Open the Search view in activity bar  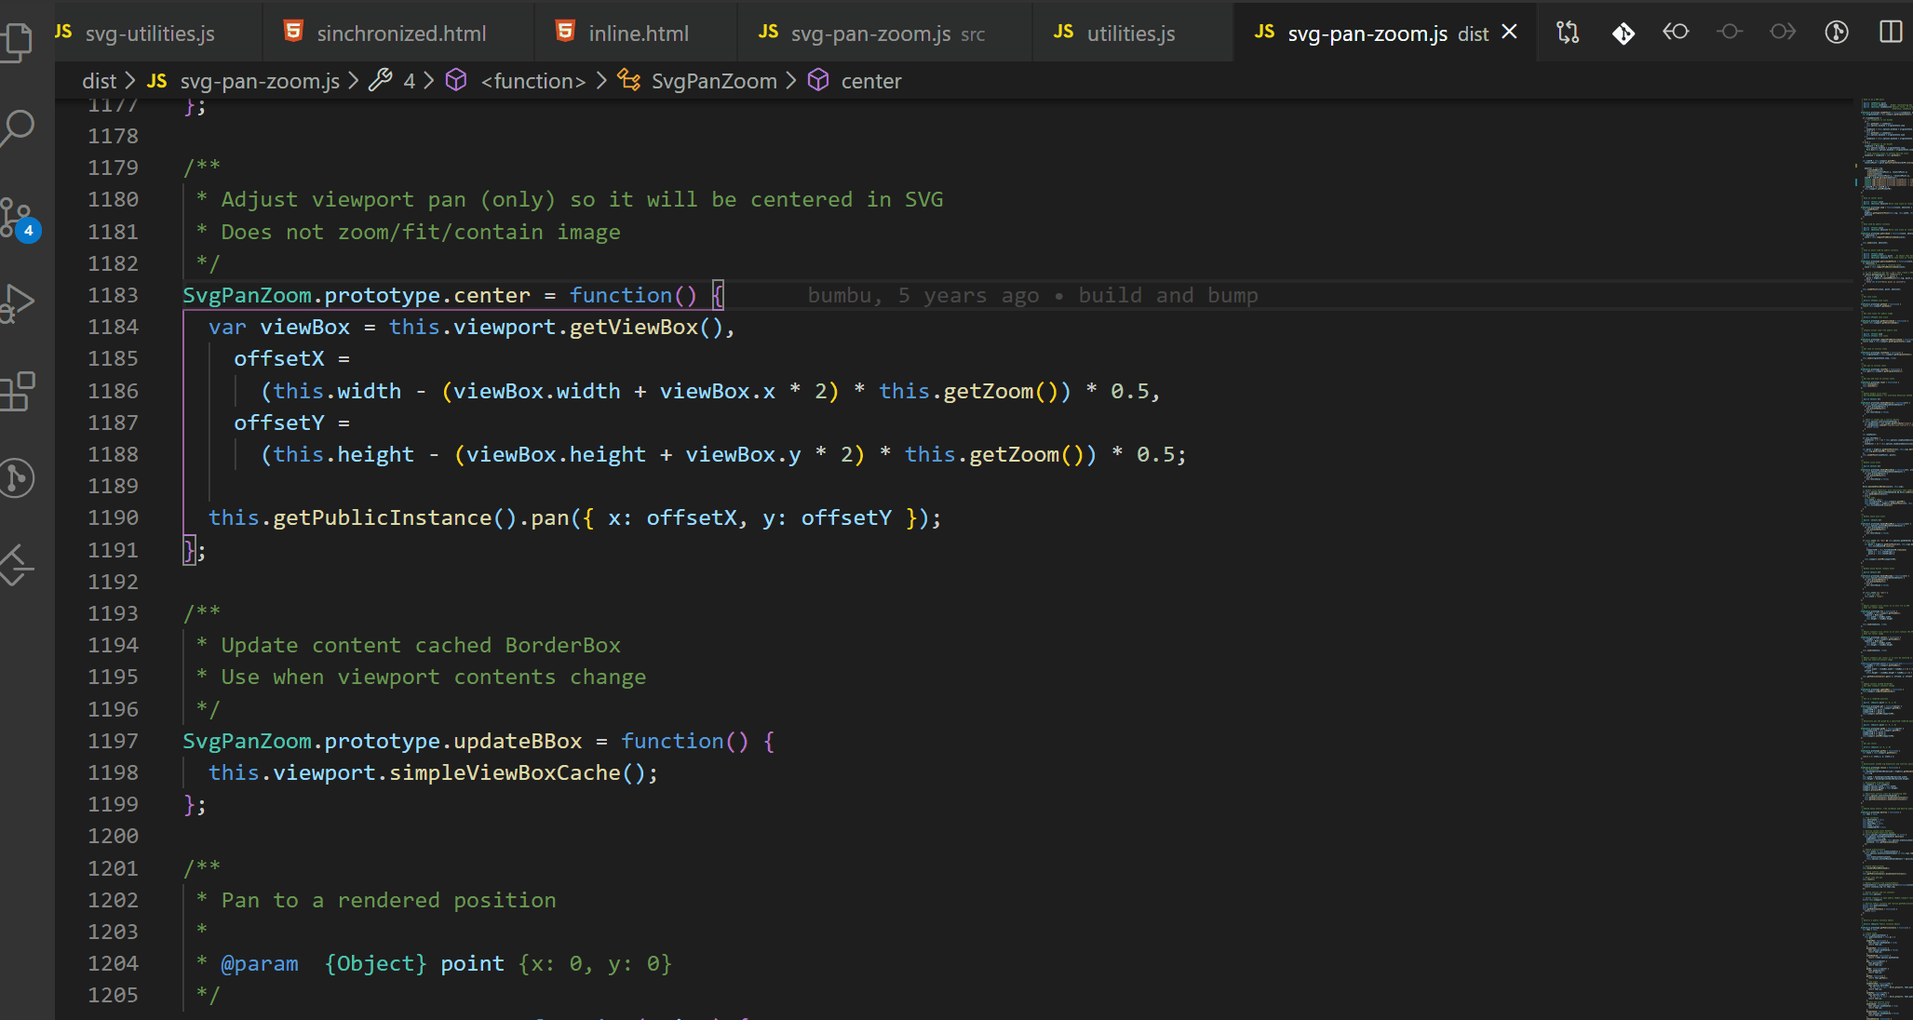point(19,127)
